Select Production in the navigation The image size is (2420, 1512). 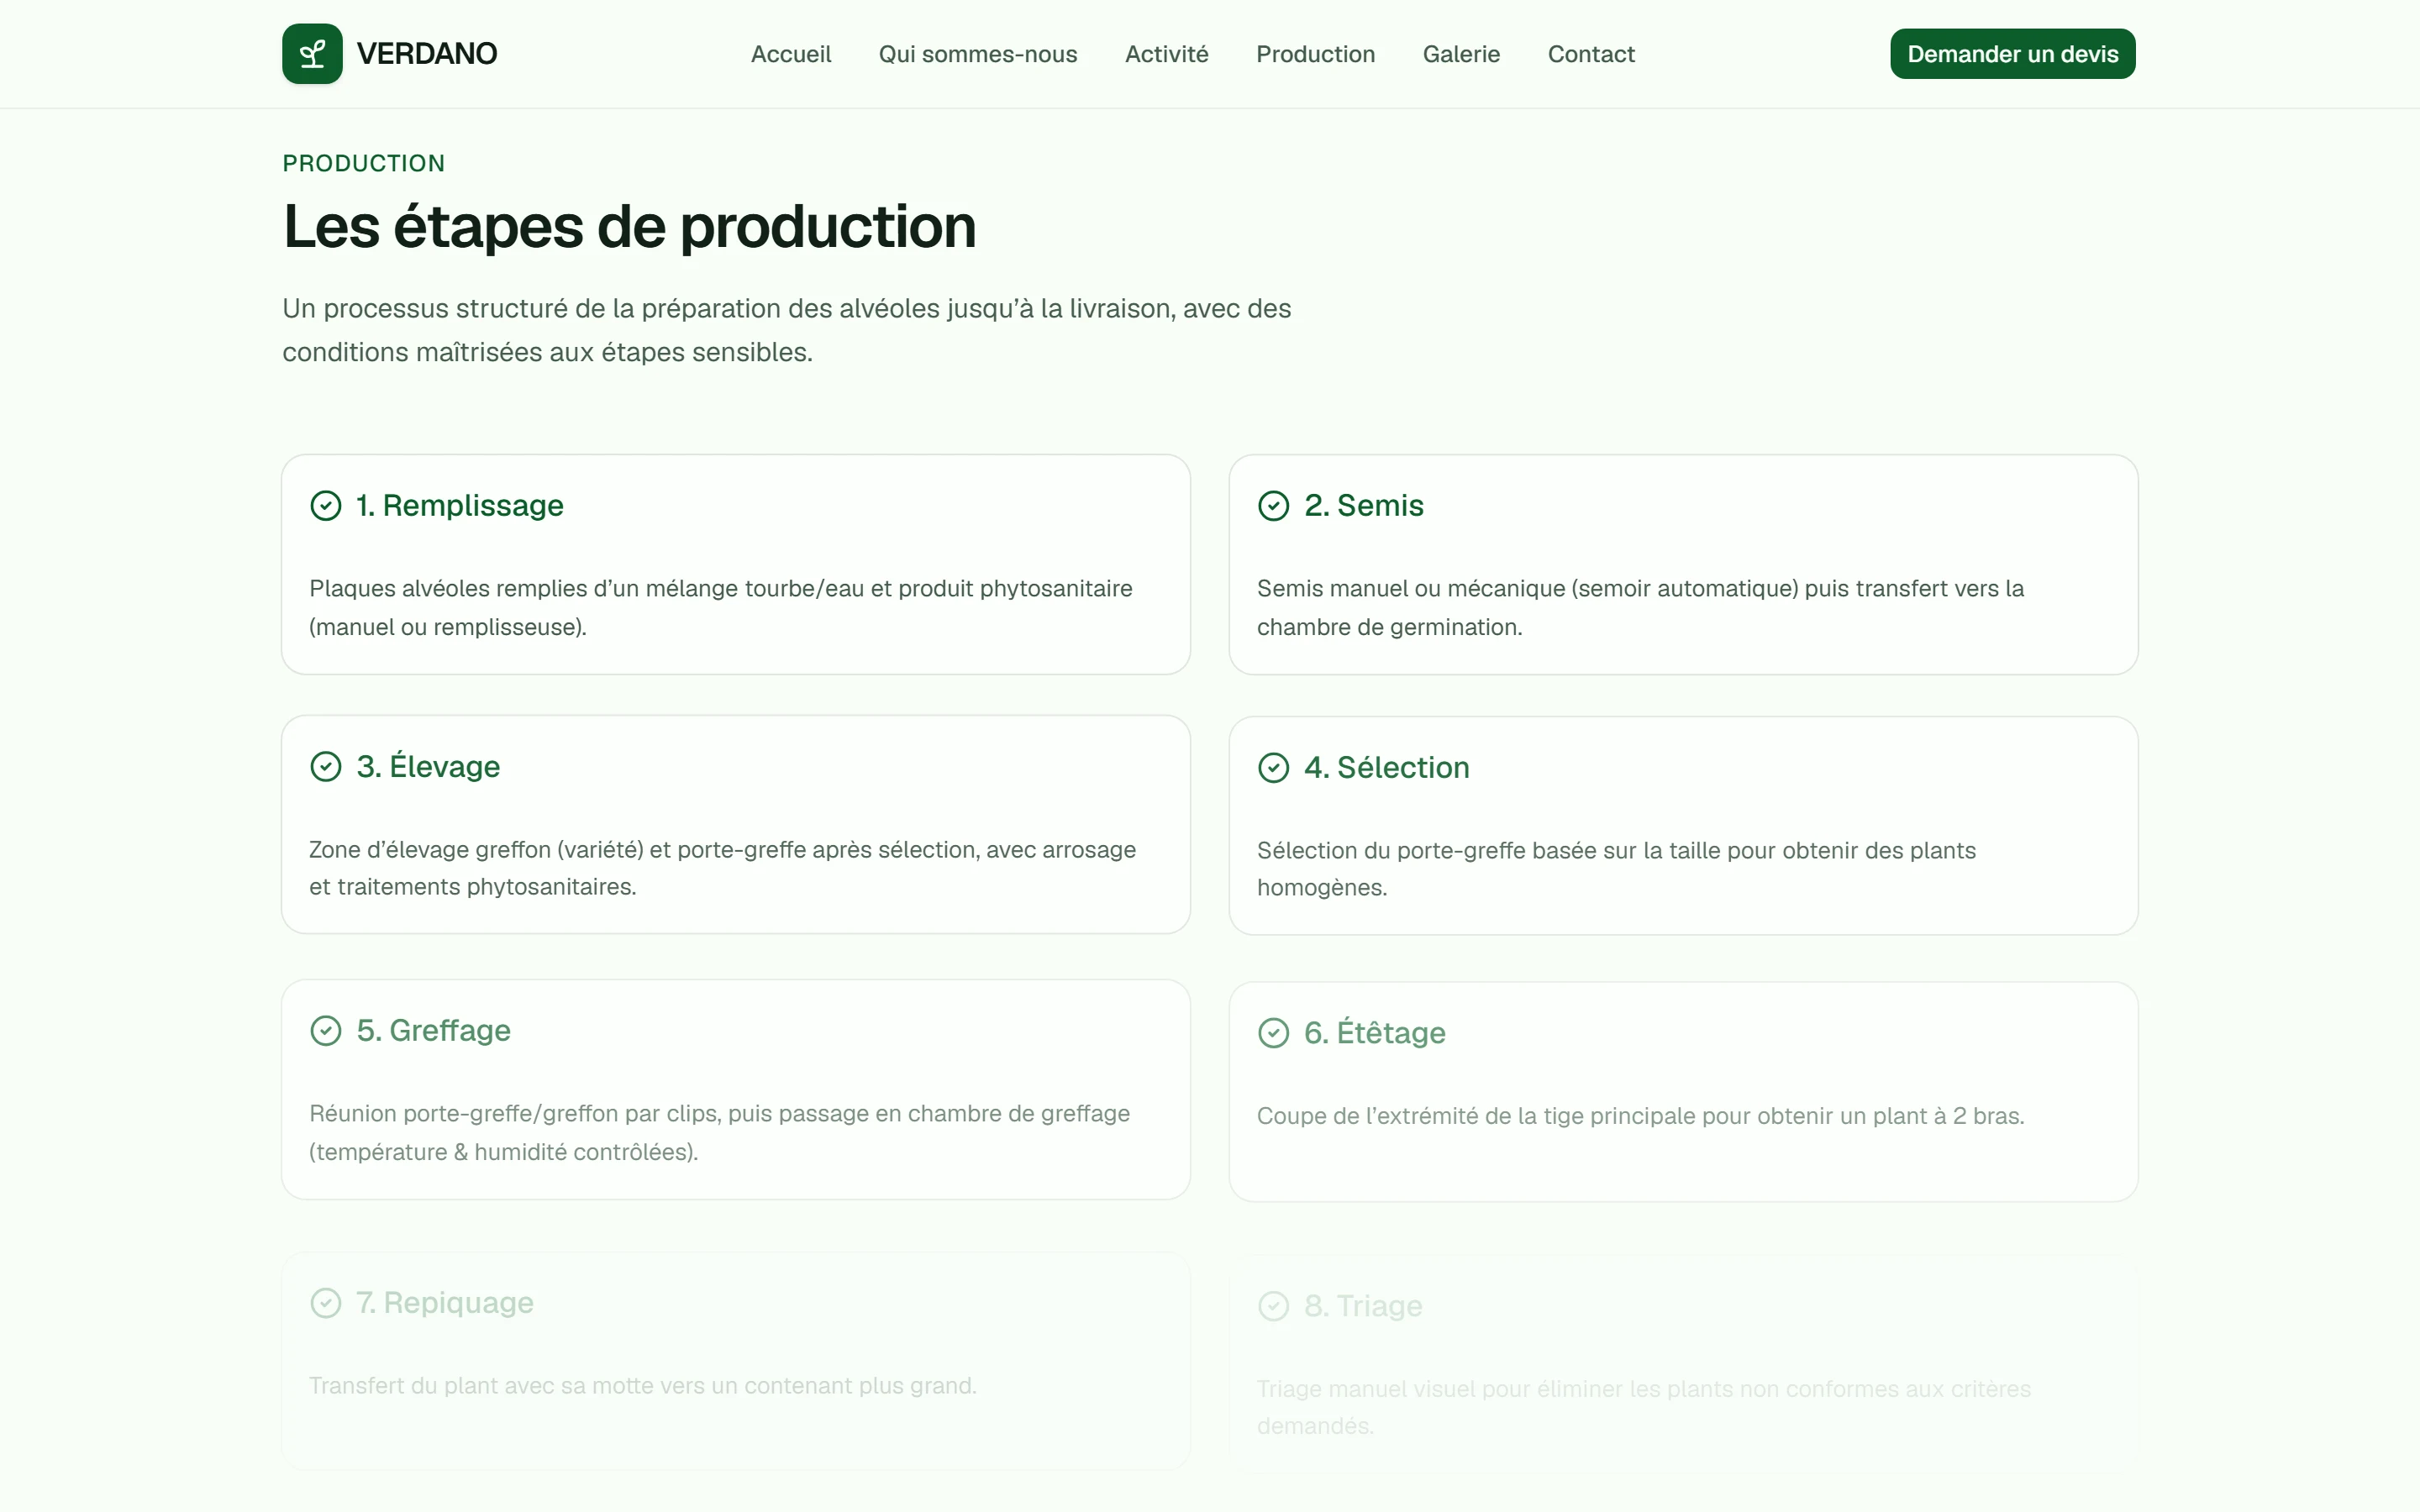tap(1316, 54)
